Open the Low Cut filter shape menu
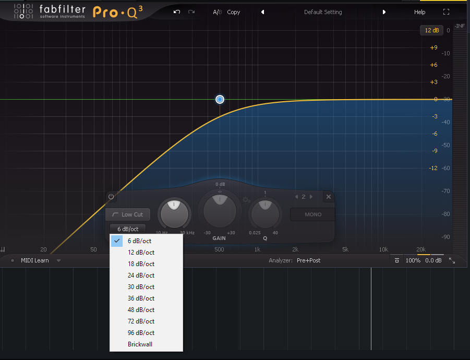Viewport: 470px width, 360px height. (128, 214)
